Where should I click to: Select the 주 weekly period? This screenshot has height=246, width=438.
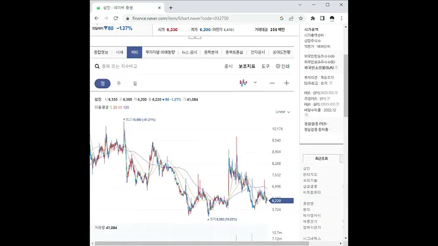[x=119, y=83]
